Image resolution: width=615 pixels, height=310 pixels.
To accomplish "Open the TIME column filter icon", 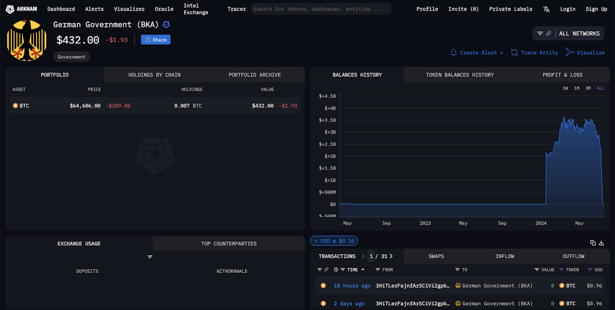I will pos(343,270).
